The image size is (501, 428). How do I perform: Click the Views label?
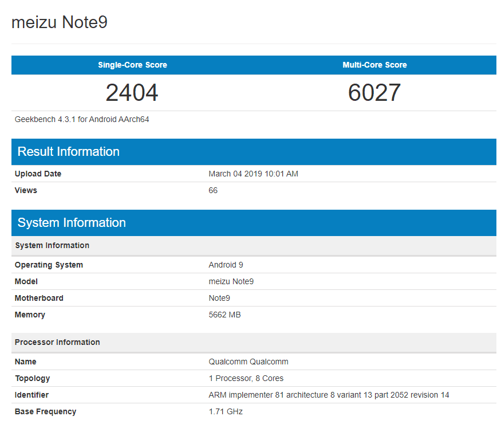pos(26,190)
